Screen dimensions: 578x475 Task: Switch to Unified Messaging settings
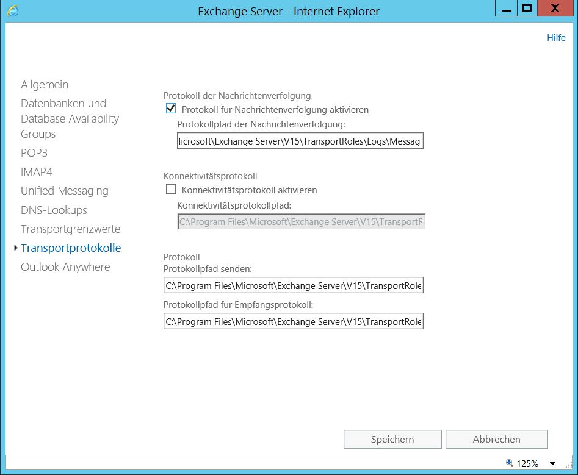click(64, 191)
